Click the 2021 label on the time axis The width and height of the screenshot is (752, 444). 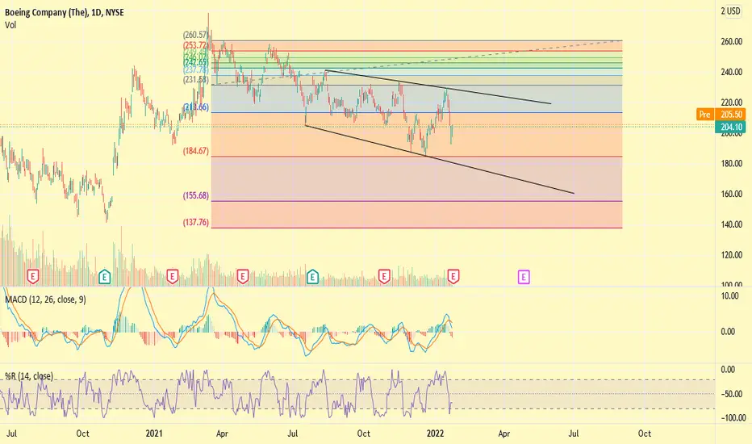pos(154,434)
